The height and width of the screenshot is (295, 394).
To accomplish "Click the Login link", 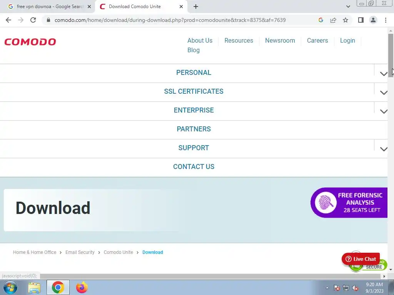I will 347,40.
